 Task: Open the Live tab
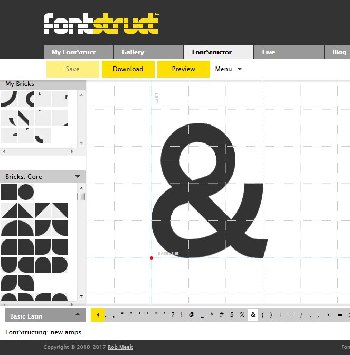289,52
